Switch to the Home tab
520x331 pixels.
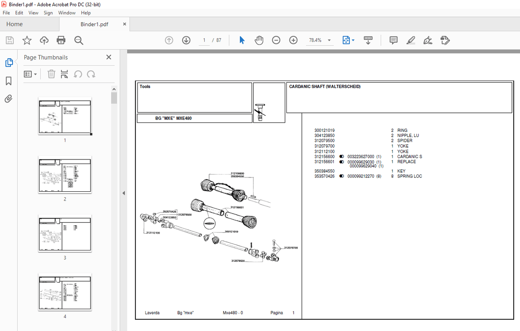14,24
